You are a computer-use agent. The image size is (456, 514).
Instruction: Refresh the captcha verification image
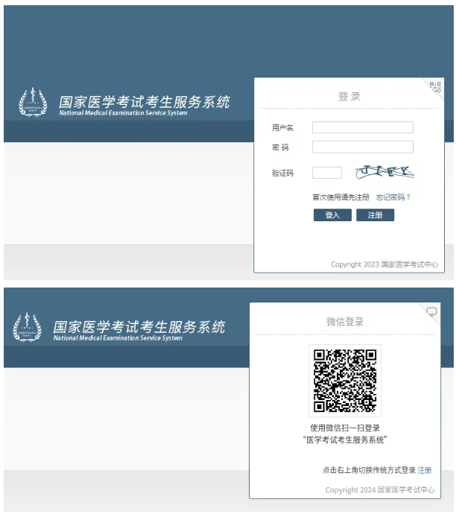384,172
